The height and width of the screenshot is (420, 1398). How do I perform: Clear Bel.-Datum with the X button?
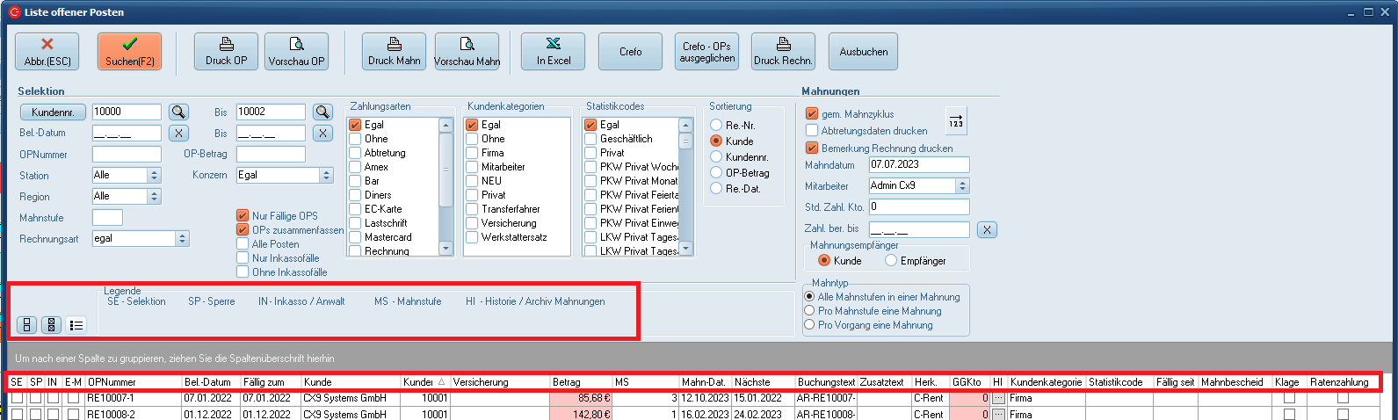[178, 134]
